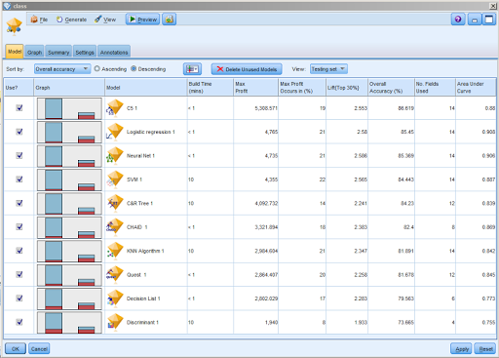Click the Neural Net 1 model icon

pyautogui.click(x=115, y=155)
